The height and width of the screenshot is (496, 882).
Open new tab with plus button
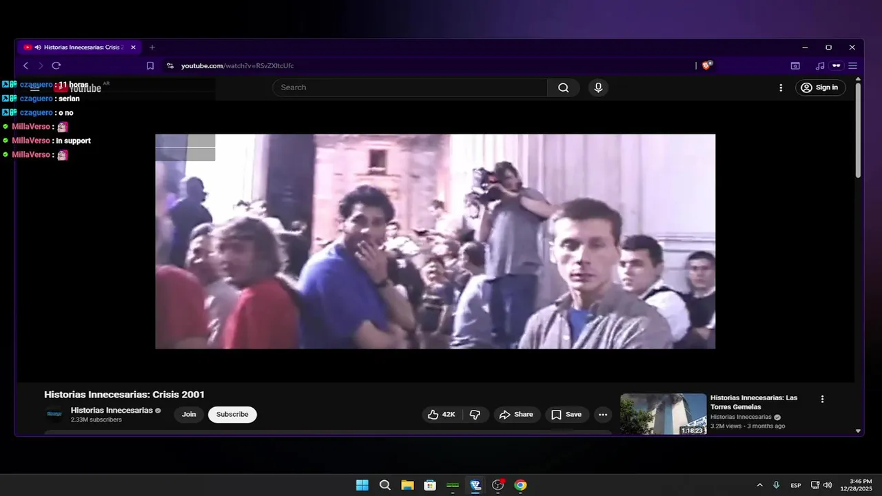[152, 48]
